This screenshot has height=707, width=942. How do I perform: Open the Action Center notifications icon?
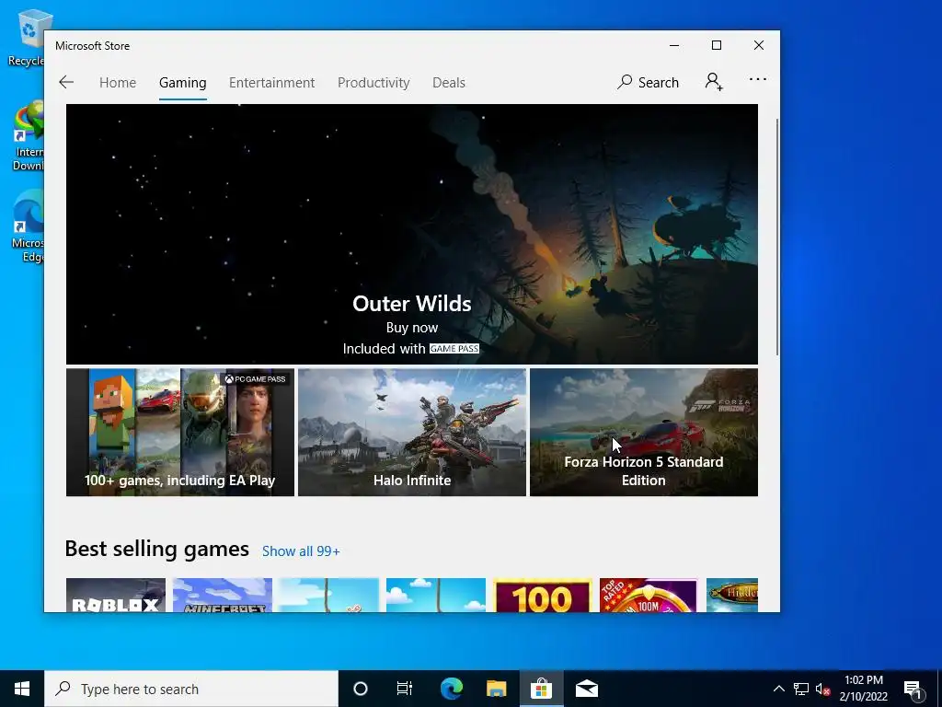click(x=913, y=689)
